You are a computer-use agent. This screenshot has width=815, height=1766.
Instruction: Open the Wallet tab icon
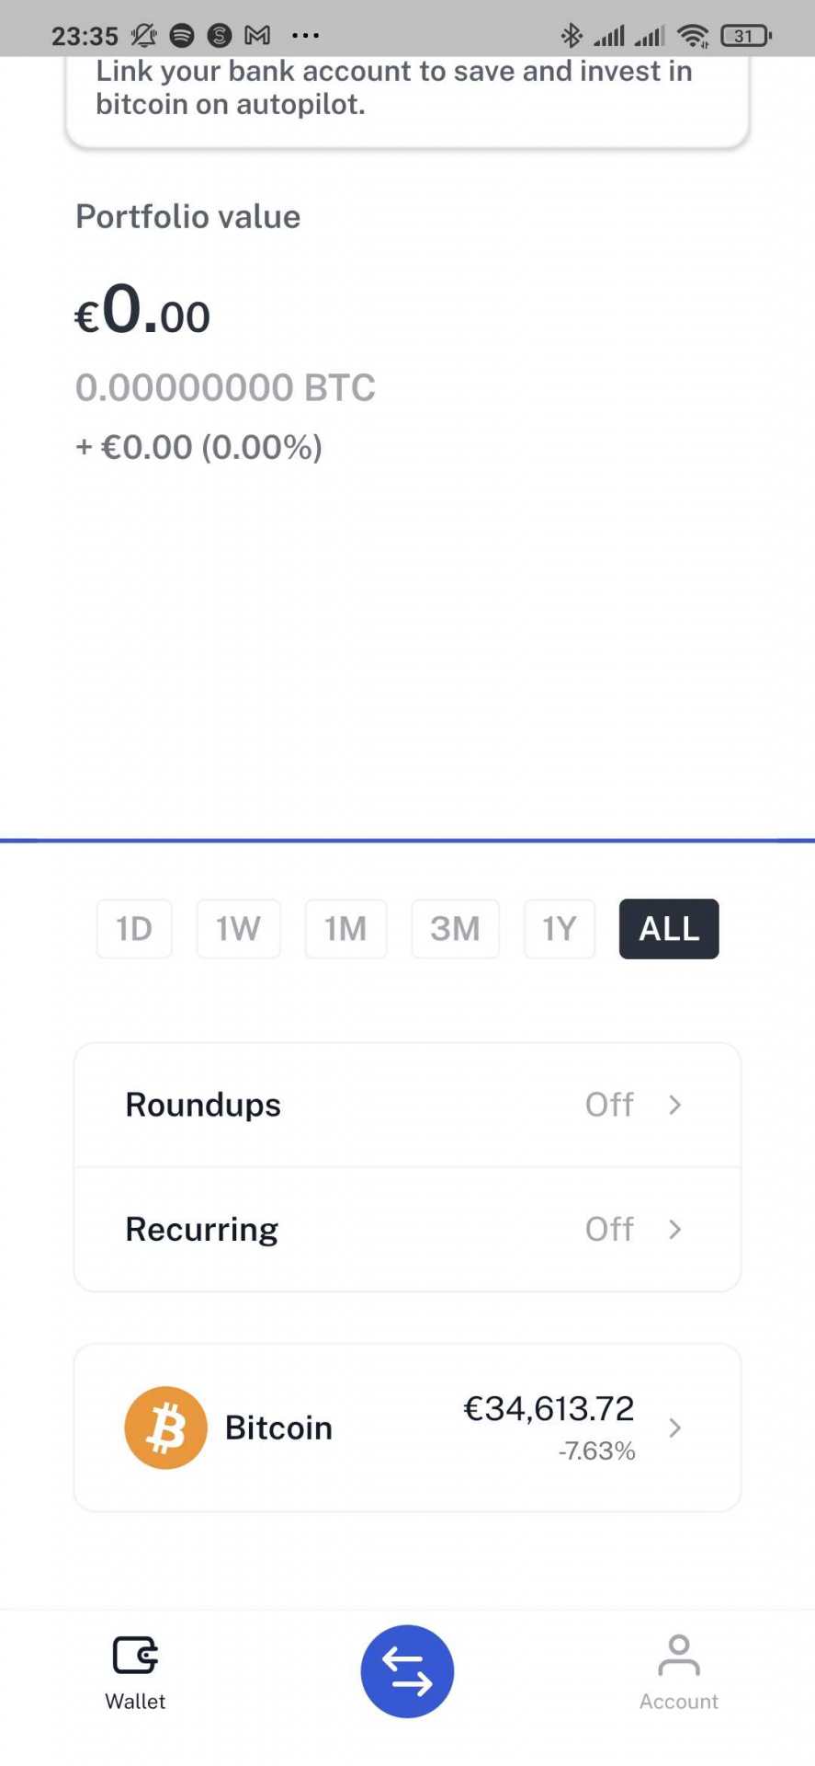(135, 1656)
